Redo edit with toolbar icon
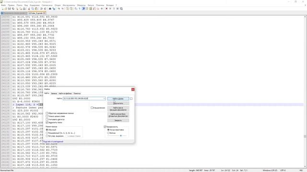This screenshot has height=172, width=307. tap(45, 9)
